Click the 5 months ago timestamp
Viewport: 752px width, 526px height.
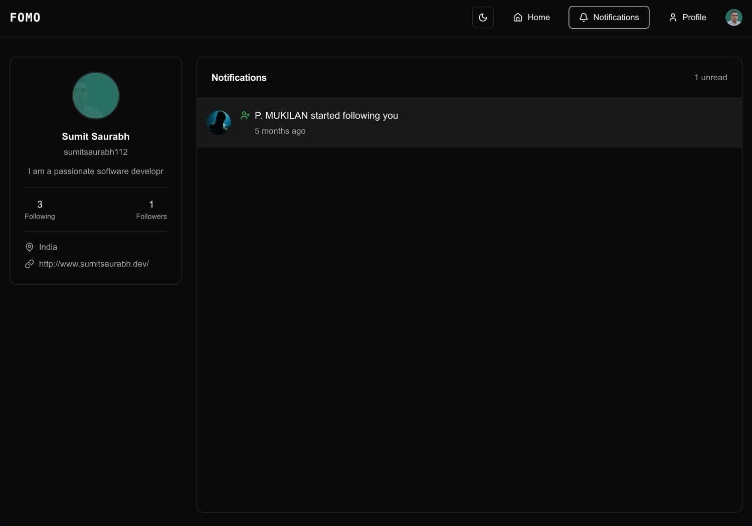(280, 131)
